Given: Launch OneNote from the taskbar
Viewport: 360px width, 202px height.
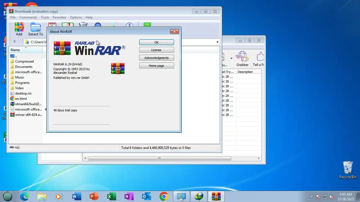Looking at the screenshot, I should coord(129,196).
